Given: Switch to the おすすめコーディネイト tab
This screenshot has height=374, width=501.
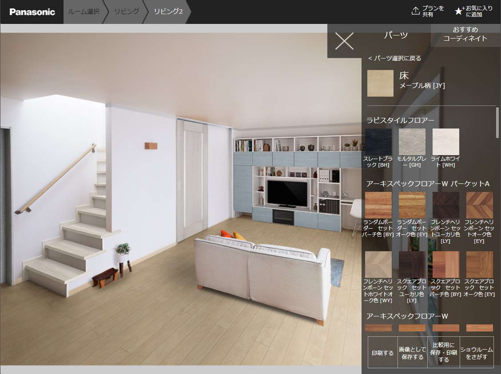Looking at the screenshot, I should point(465,34).
